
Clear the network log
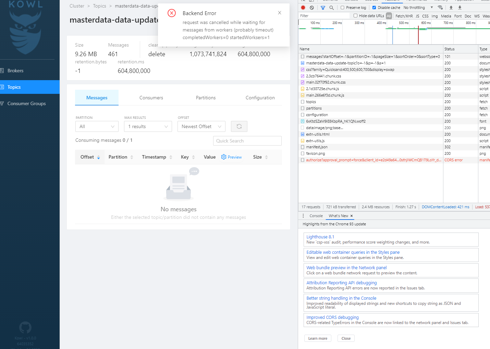(x=312, y=8)
